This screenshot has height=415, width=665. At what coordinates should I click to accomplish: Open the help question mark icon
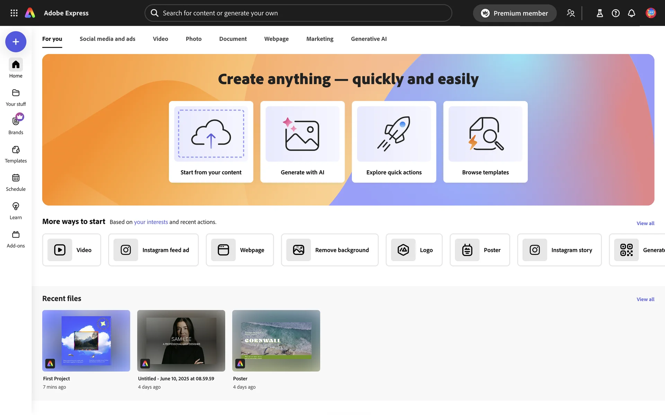coord(615,13)
